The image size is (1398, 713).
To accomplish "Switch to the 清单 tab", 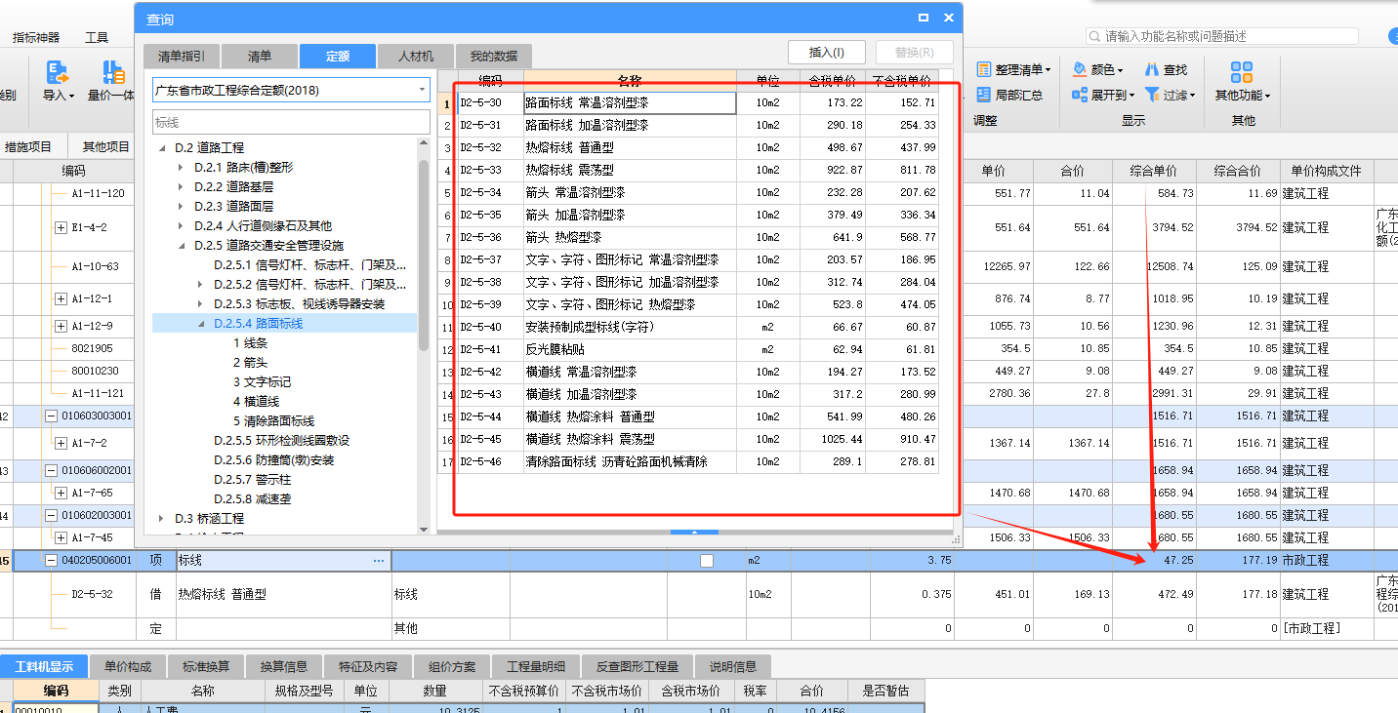I will [x=260, y=56].
